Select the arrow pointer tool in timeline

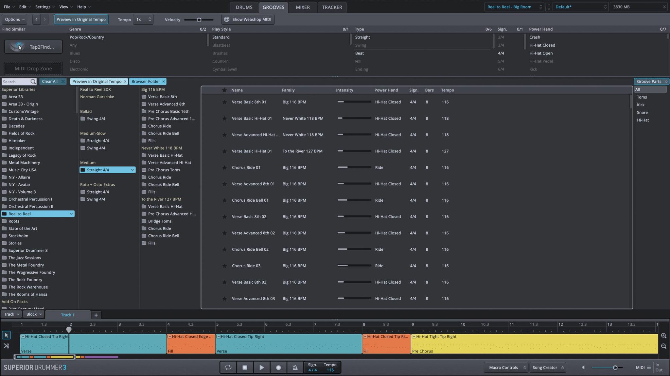pos(6,335)
